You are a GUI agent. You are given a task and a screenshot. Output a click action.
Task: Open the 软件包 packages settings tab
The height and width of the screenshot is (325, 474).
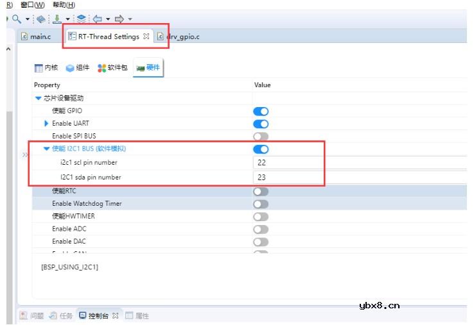(x=113, y=67)
